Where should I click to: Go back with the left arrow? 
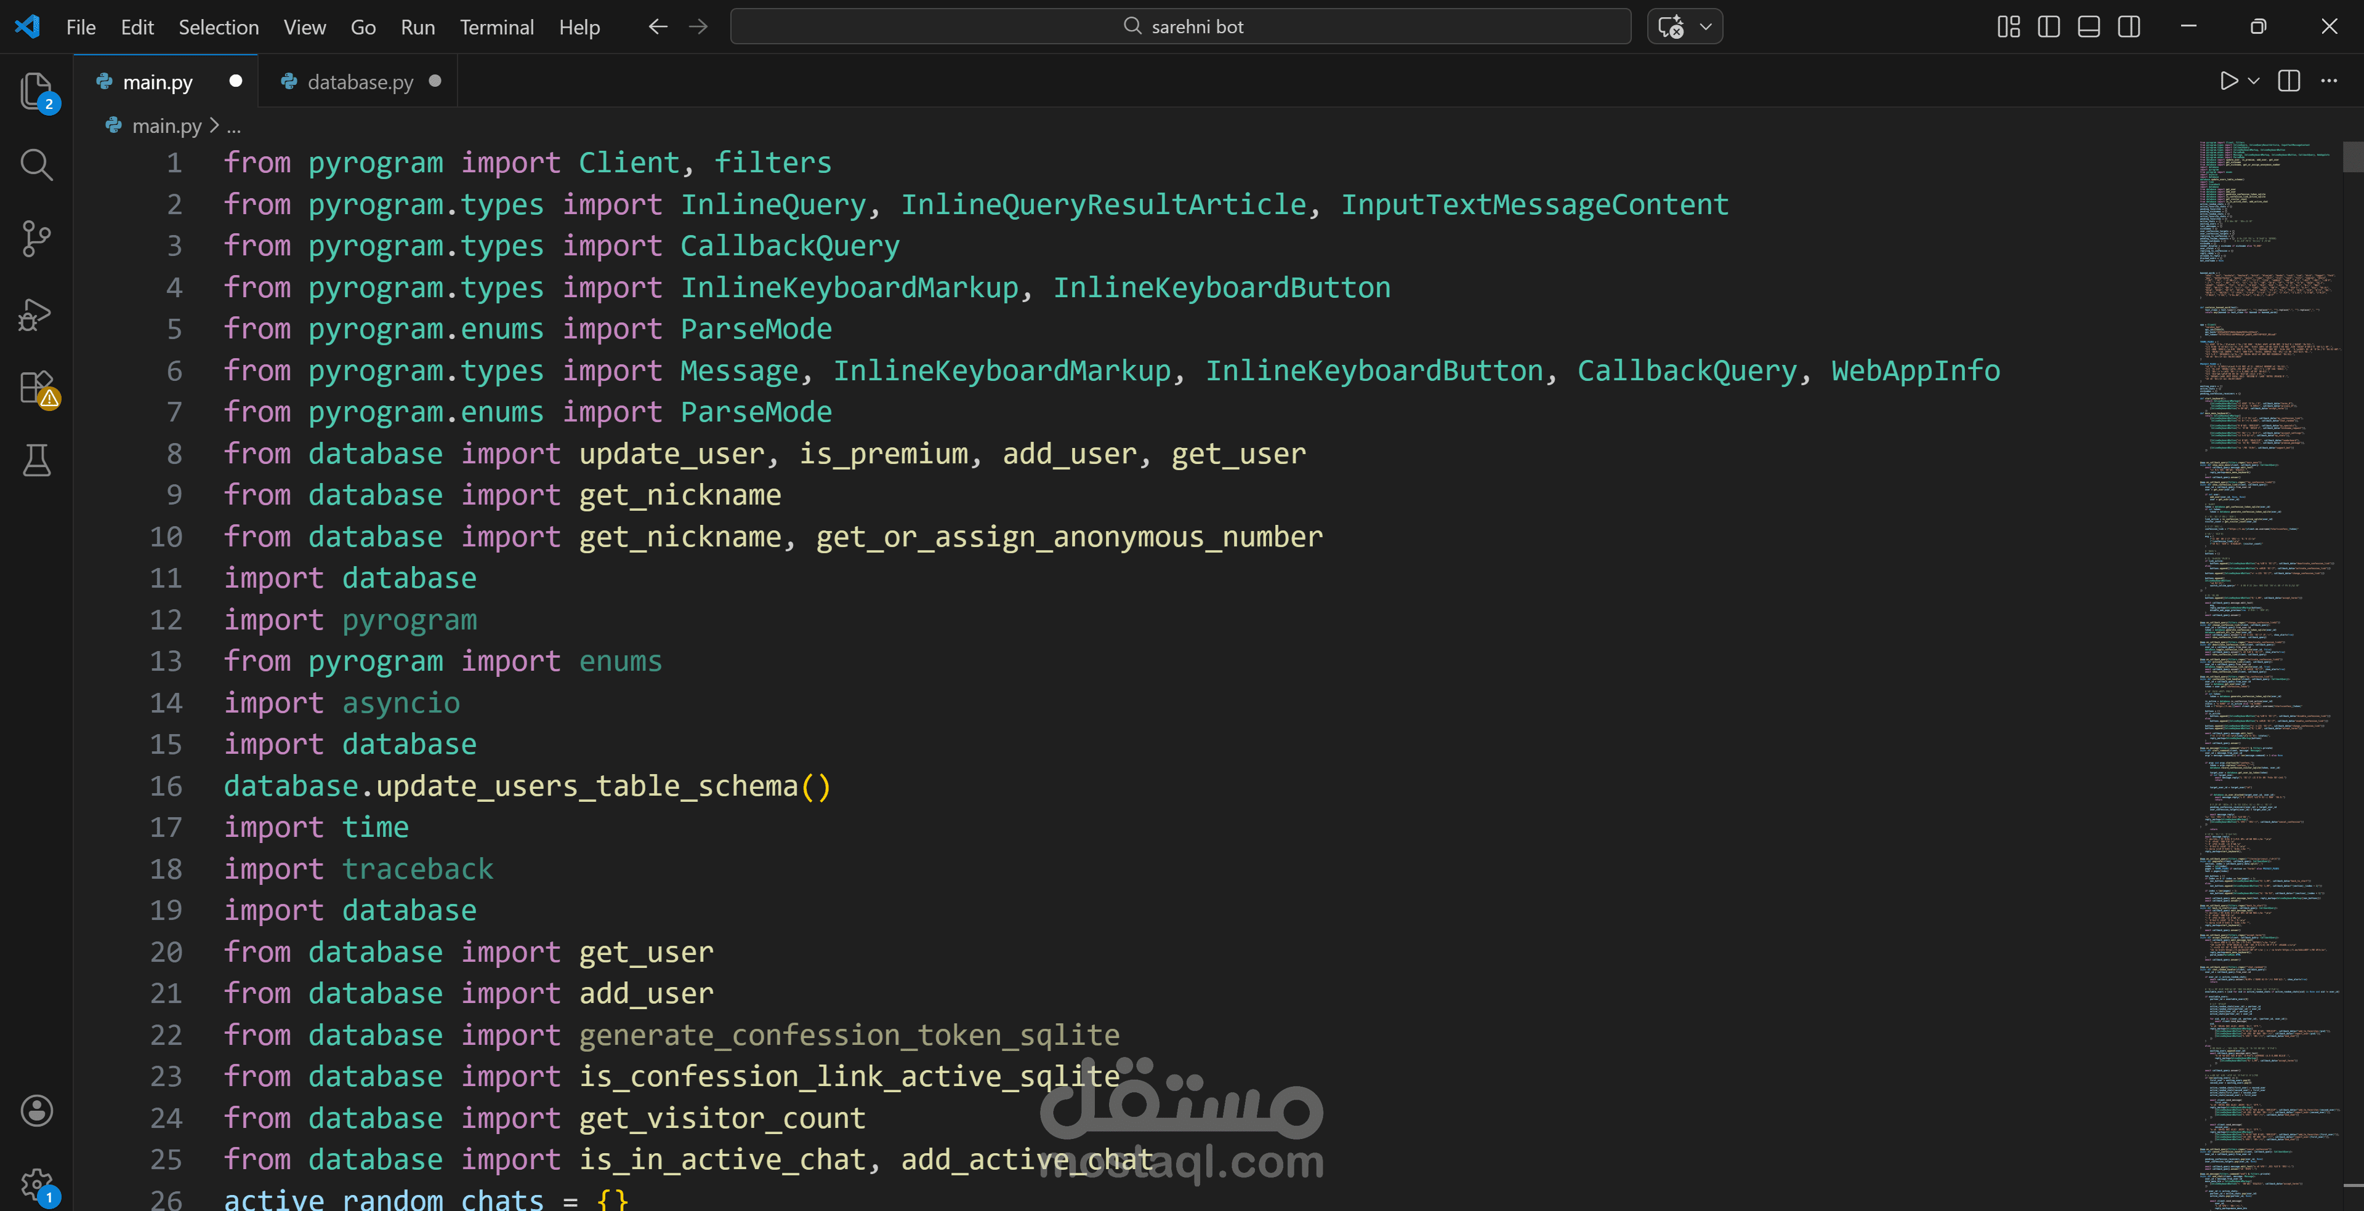click(657, 26)
